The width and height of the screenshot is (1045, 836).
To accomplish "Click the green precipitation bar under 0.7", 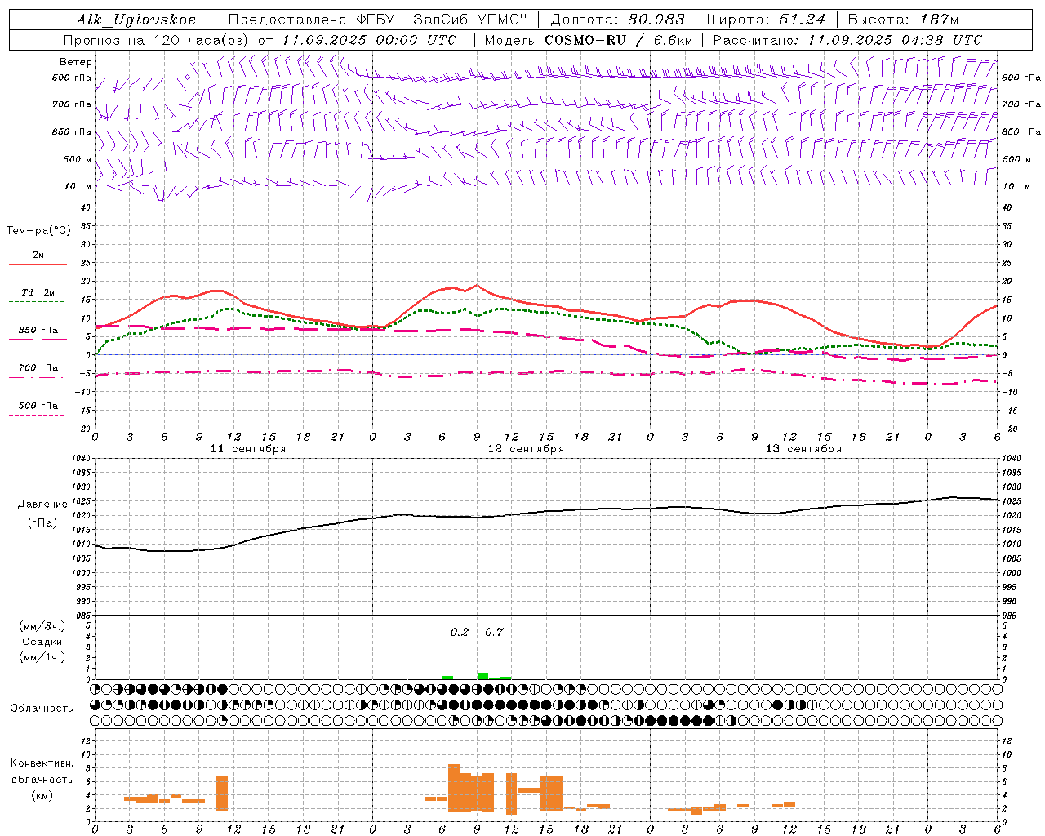I will pyautogui.click(x=482, y=676).
